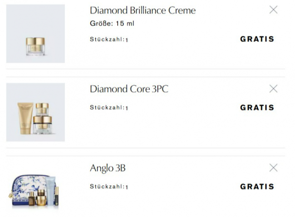295x217 pixels.
Task: Click Stückzahl label of Anglo 3B
Action: pos(107,187)
